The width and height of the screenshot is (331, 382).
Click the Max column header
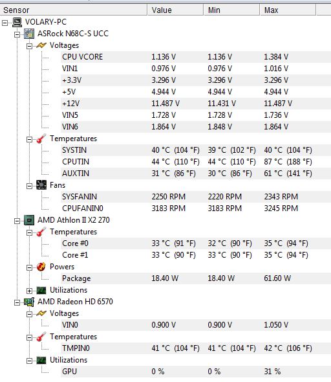288,10
